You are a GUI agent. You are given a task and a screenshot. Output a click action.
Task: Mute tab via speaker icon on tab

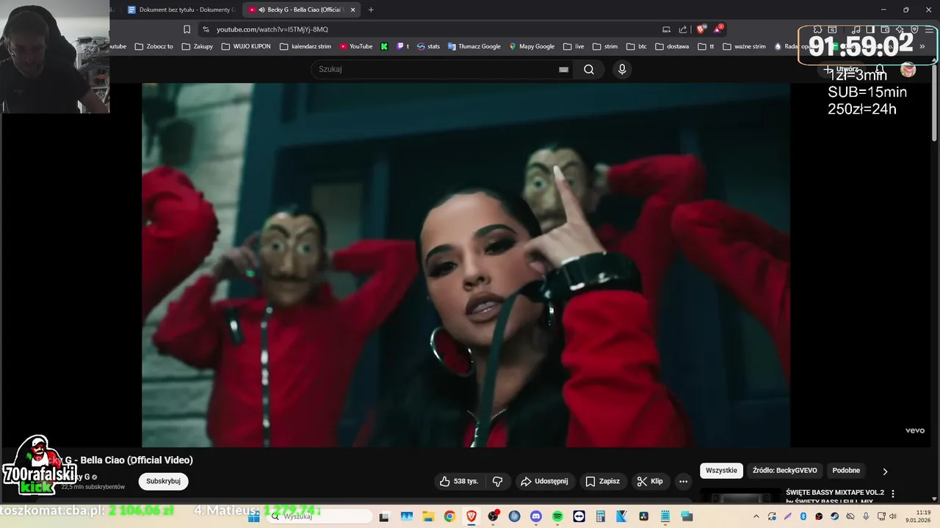pyautogui.click(x=262, y=10)
